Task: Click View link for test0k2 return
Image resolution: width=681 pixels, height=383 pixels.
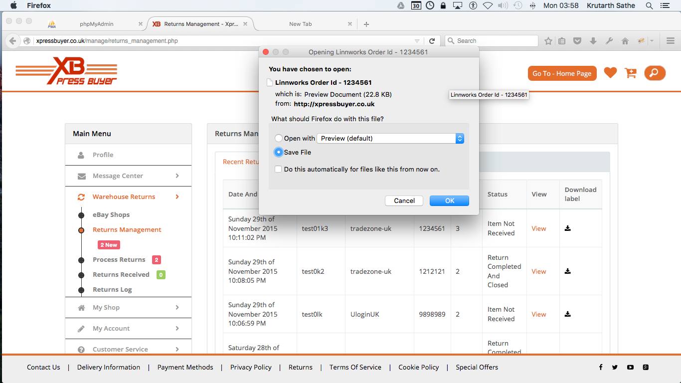Action: coord(538,271)
